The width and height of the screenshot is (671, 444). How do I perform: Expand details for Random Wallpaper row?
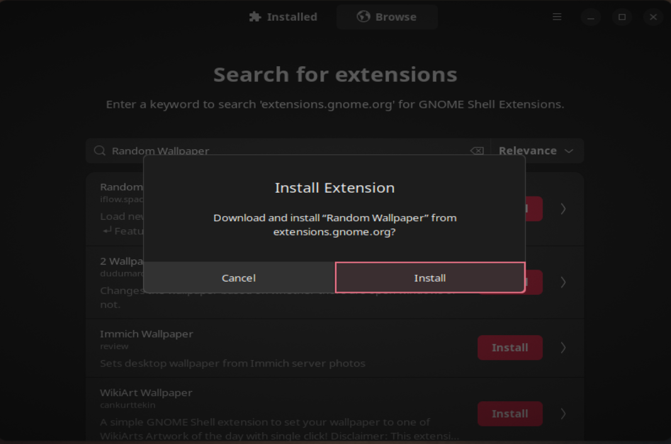click(x=563, y=209)
